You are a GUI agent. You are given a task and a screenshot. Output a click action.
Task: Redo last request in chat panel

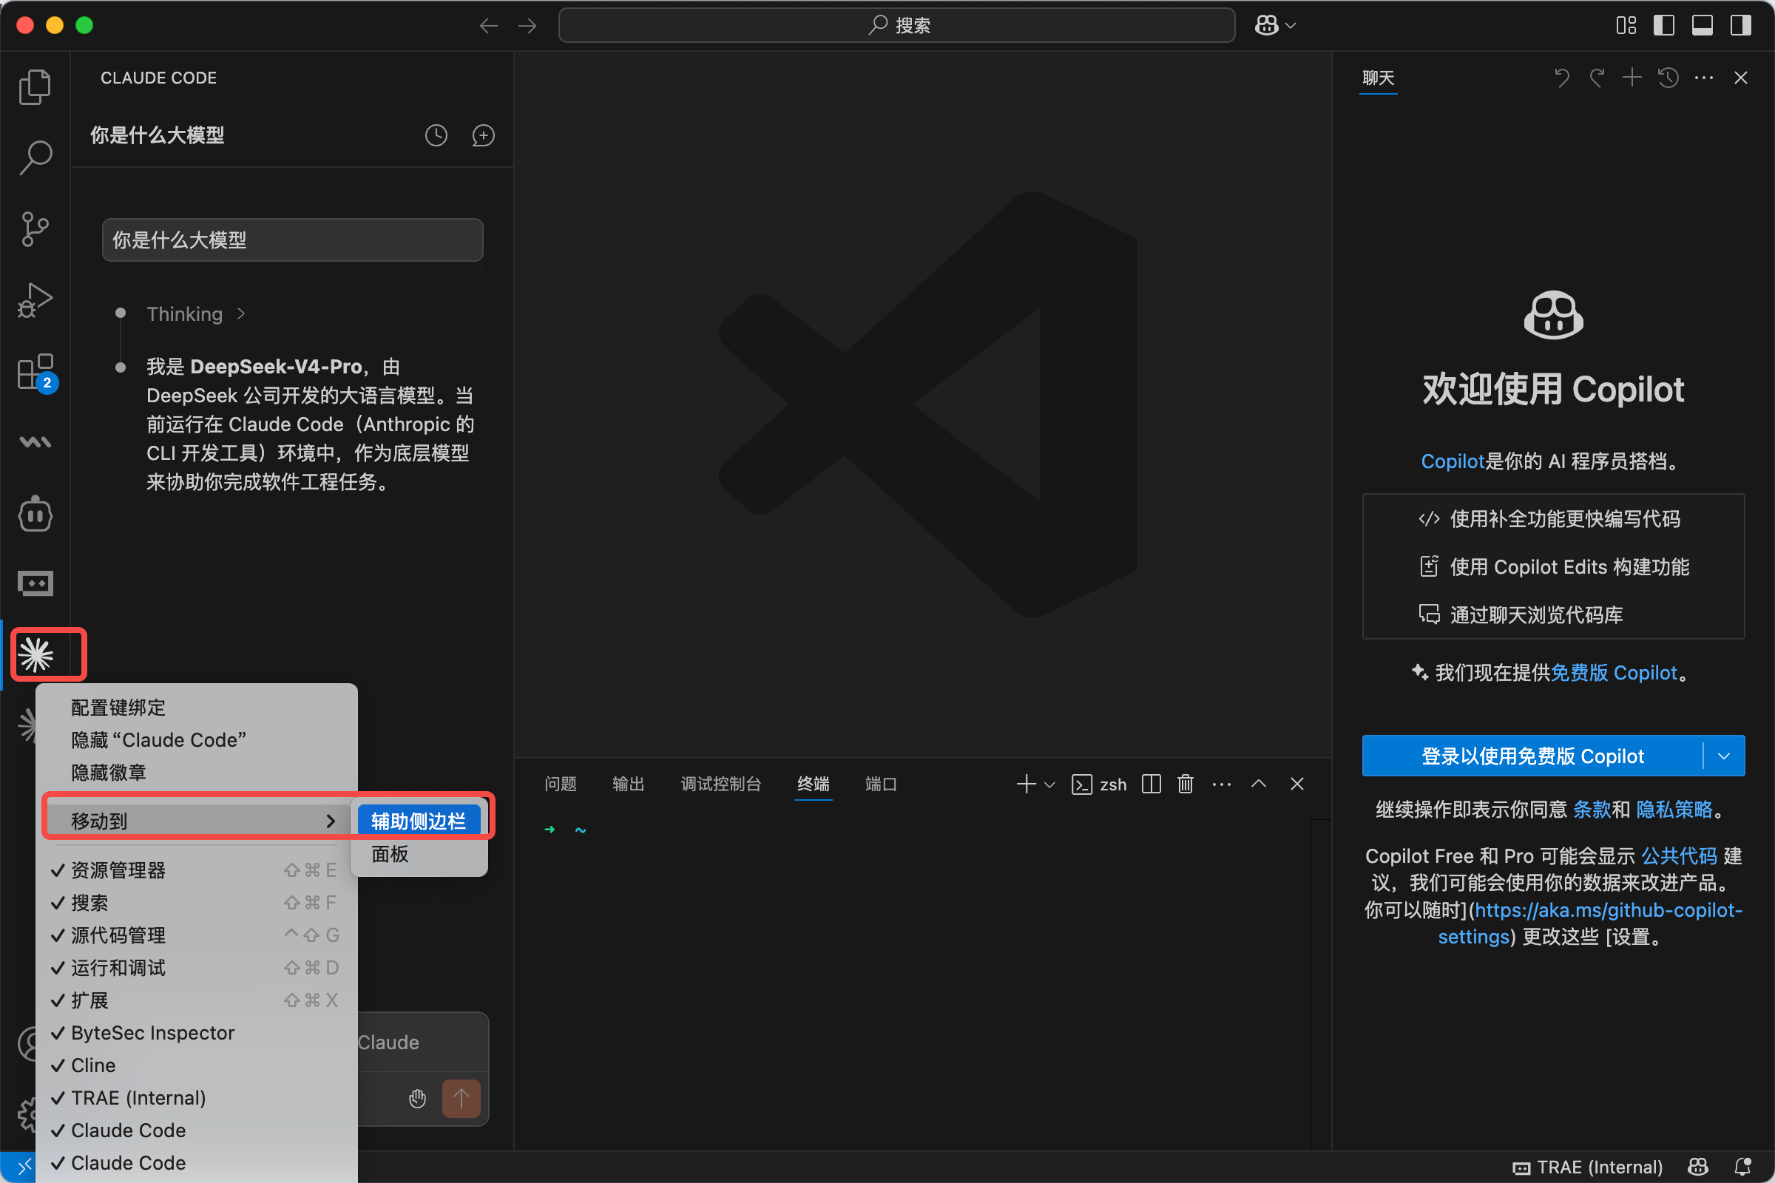(x=1597, y=78)
